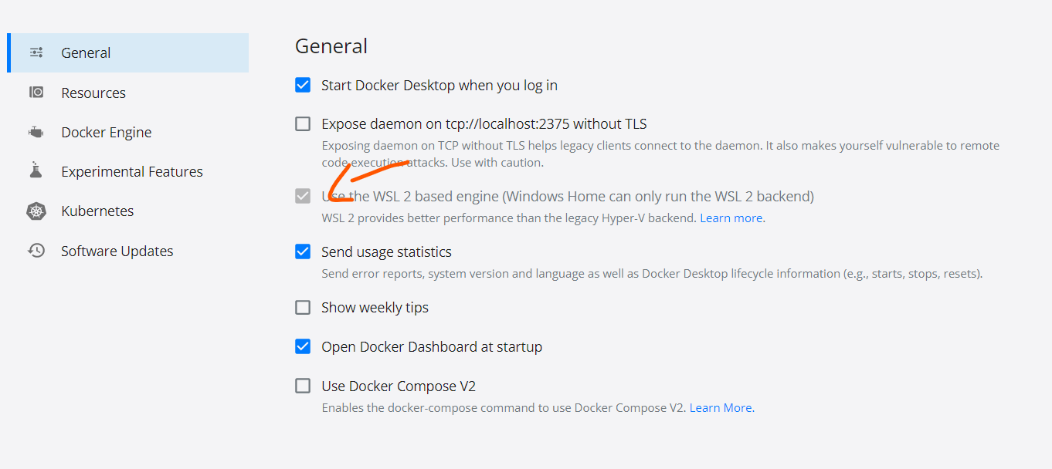Enable Show weekly tips

[x=302, y=307]
